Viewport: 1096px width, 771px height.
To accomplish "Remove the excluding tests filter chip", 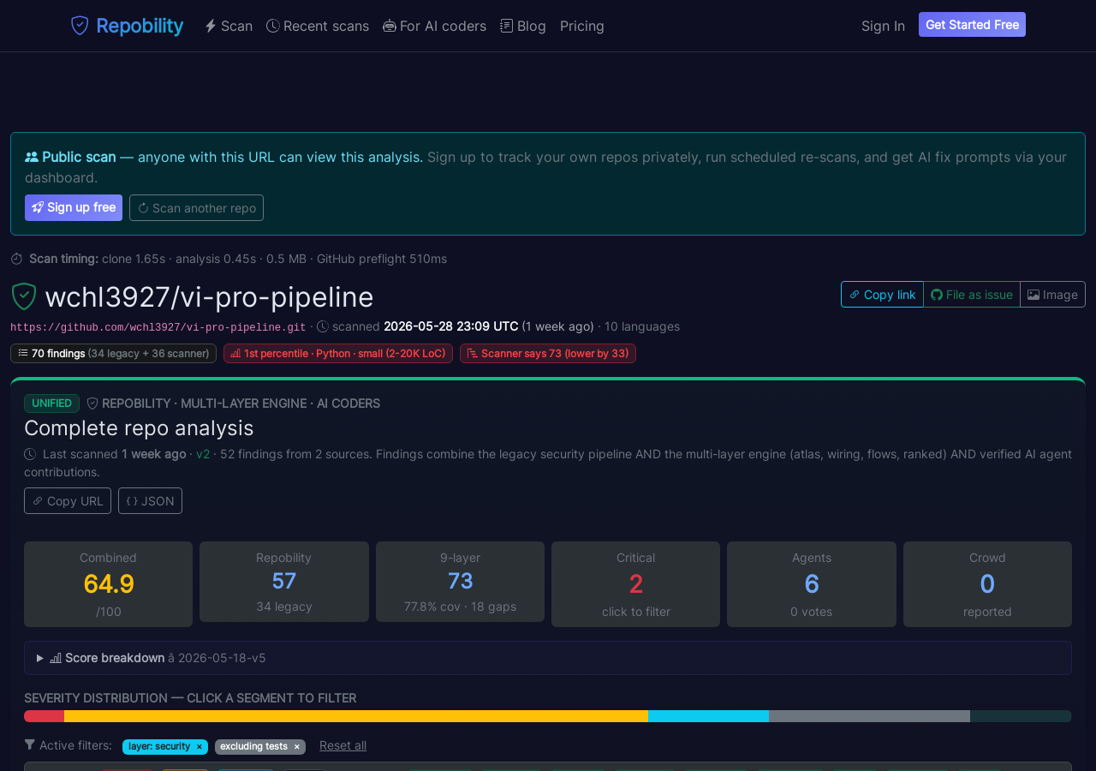I will [296, 747].
